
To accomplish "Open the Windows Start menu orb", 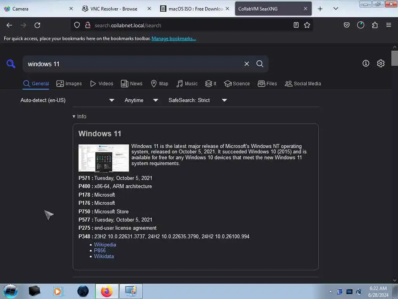I will pyautogui.click(x=10, y=291).
